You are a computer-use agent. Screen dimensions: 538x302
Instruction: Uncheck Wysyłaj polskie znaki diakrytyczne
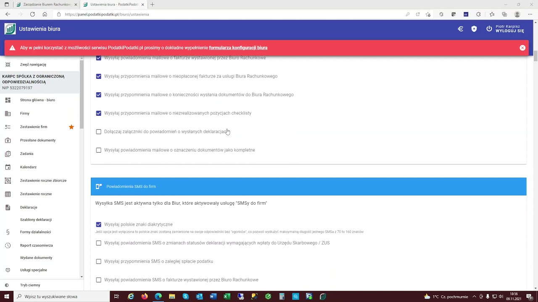tap(98, 224)
